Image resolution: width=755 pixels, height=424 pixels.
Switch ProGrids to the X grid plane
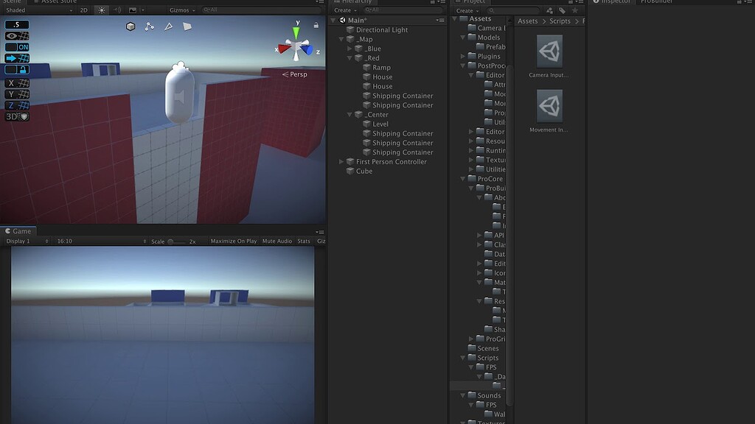pos(12,83)
